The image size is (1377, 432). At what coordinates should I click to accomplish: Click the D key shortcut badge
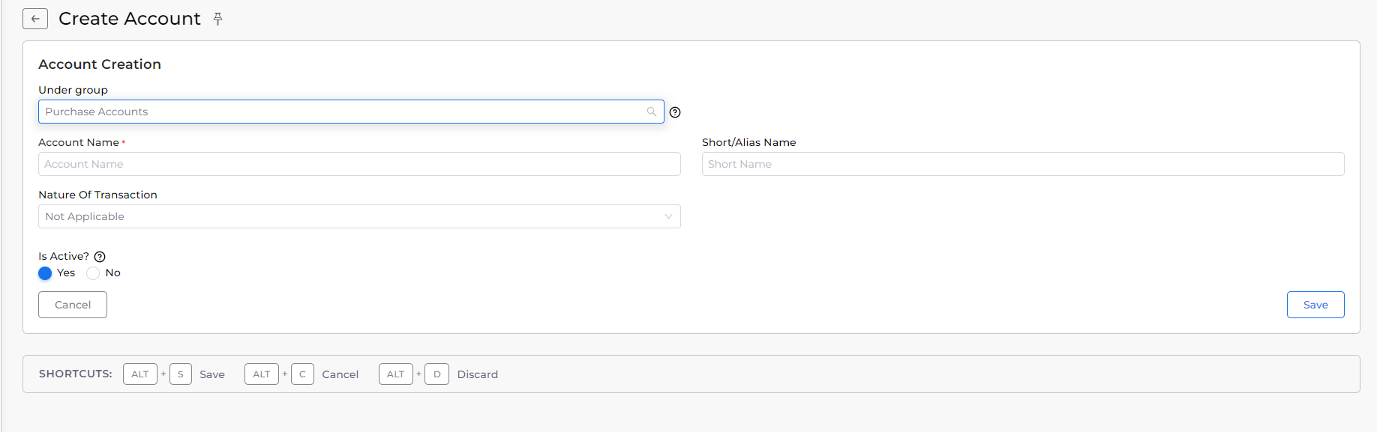(436, 374)
